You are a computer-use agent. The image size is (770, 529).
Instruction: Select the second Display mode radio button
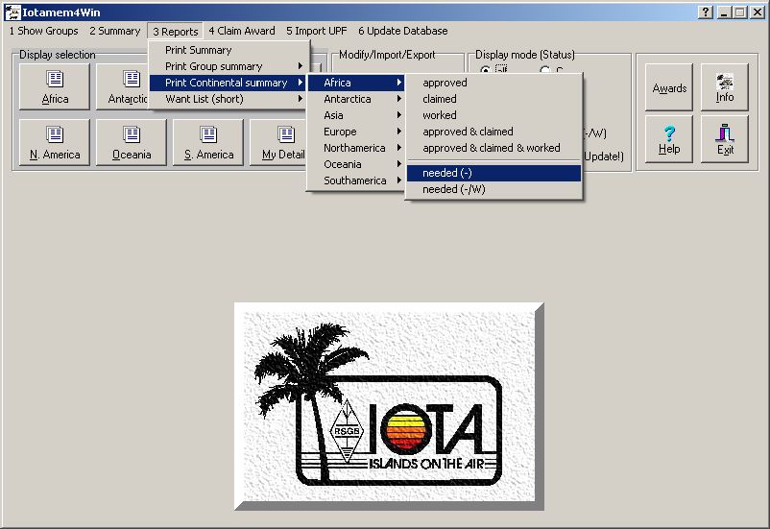(544, 70)
